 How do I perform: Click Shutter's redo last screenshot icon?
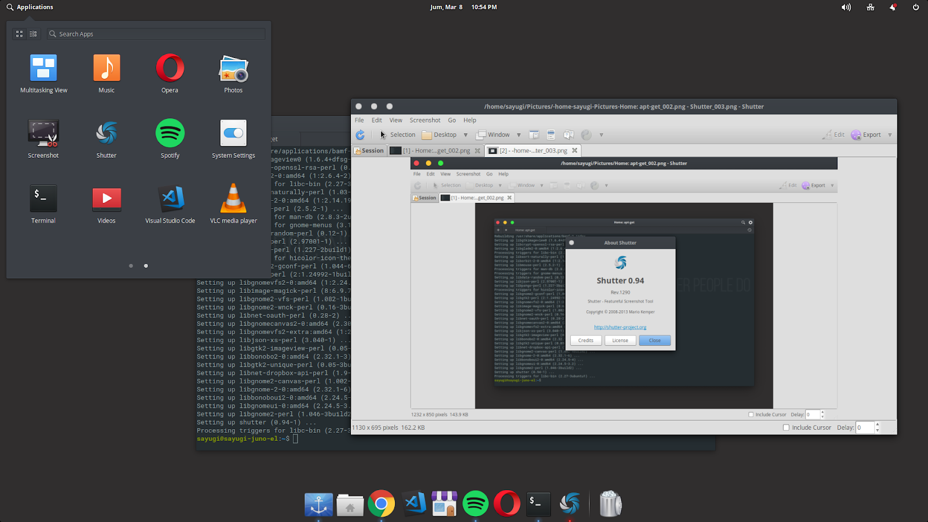click(x=360, y=135)
